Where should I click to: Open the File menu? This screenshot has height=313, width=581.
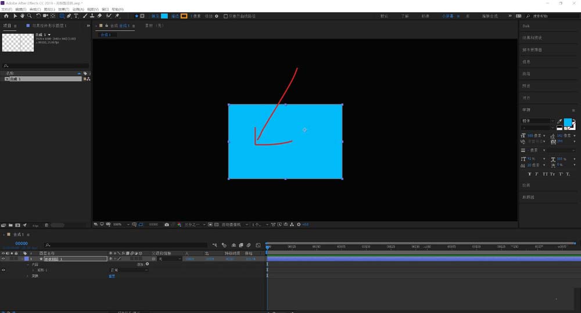point(6,9)
